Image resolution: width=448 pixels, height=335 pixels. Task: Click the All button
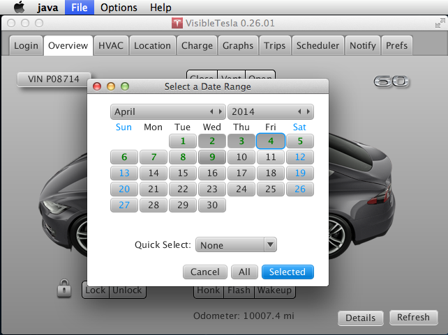tap(244, 272)
